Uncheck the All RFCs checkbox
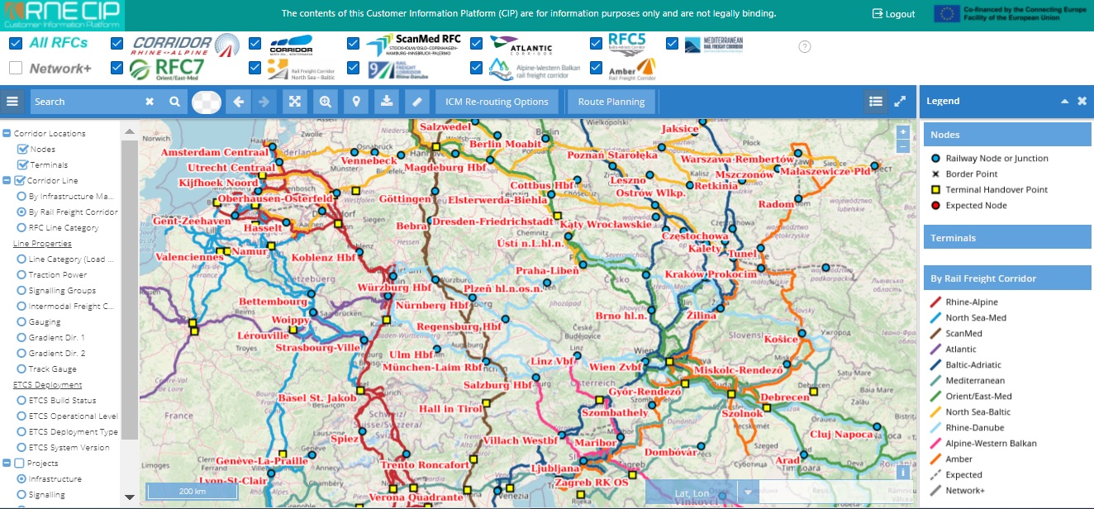 click(x=16, y=44)
